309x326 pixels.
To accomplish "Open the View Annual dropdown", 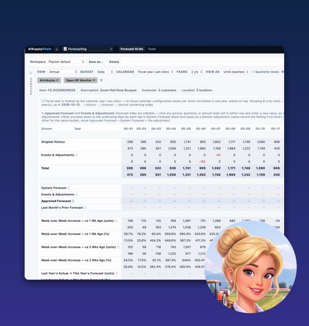I will pos(63,72).
